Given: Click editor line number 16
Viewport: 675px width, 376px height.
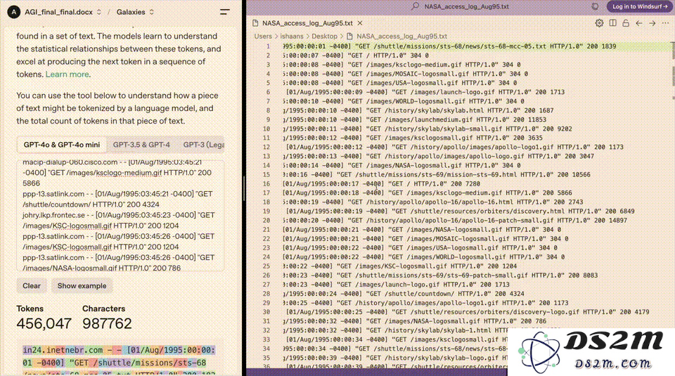Looking at the screenshot, I should coord(266,183).
